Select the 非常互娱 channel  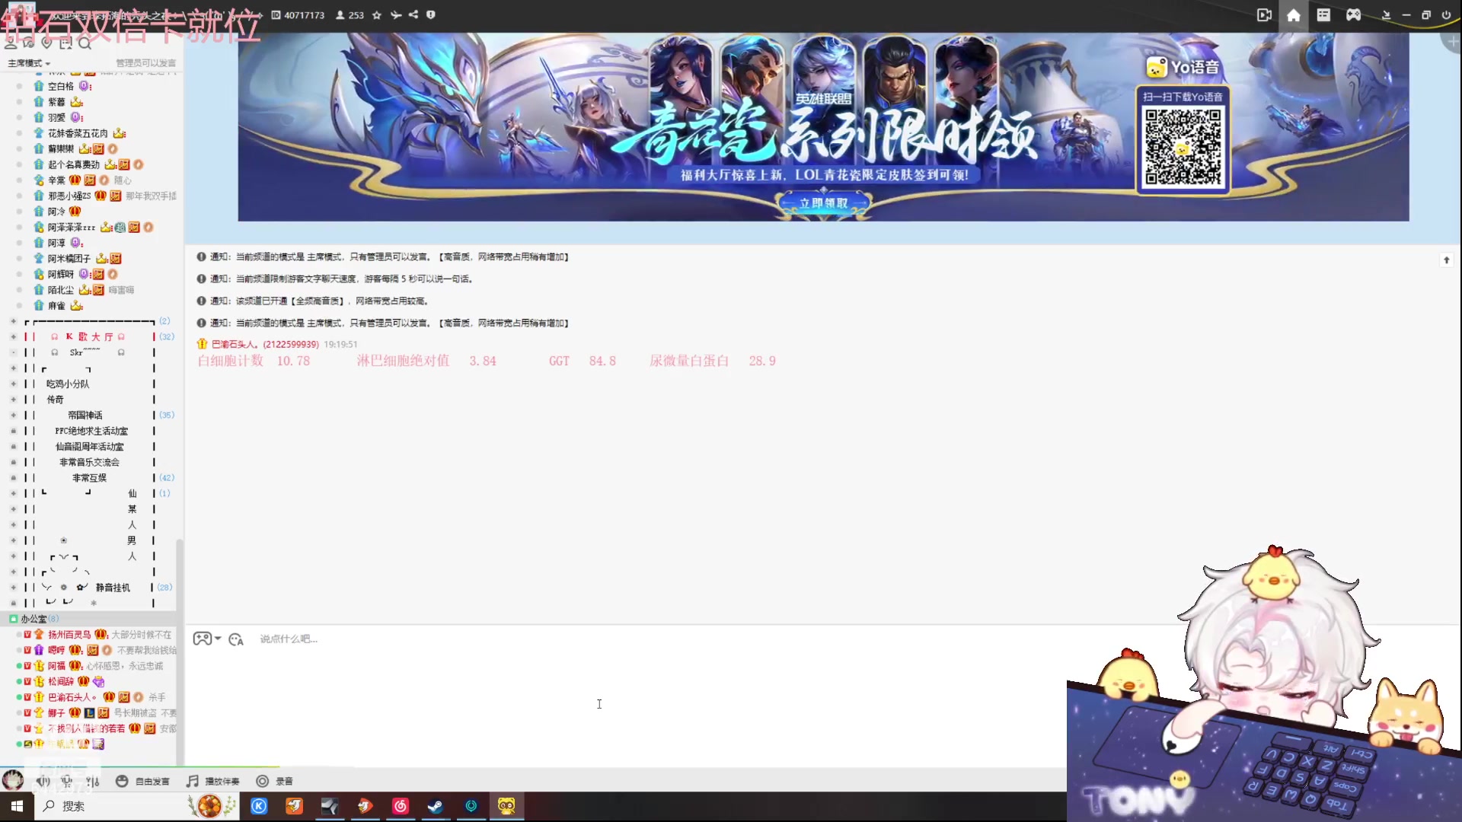click(89, 478)
